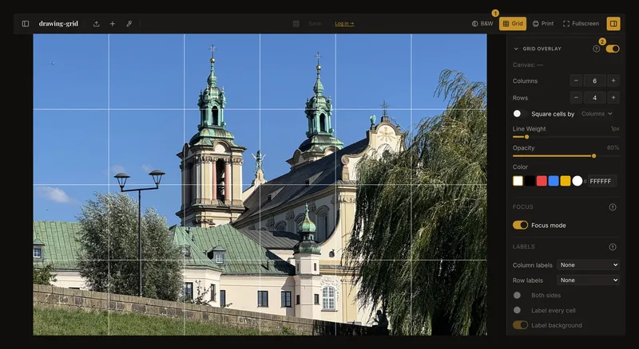639x349 pixels.
Task: Open the Log in link
Action: coord(344,24)
